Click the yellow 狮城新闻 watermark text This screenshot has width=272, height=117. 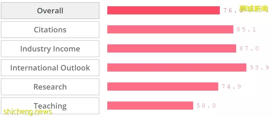[x=254, y=9]
